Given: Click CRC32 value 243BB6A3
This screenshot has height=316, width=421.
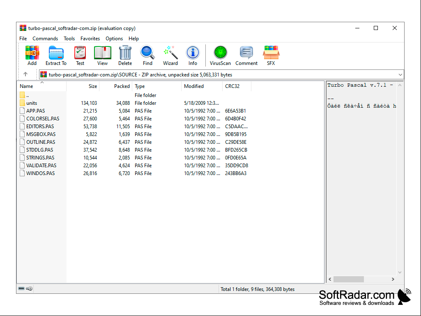Looking at the screenshot, I should 236,173.
